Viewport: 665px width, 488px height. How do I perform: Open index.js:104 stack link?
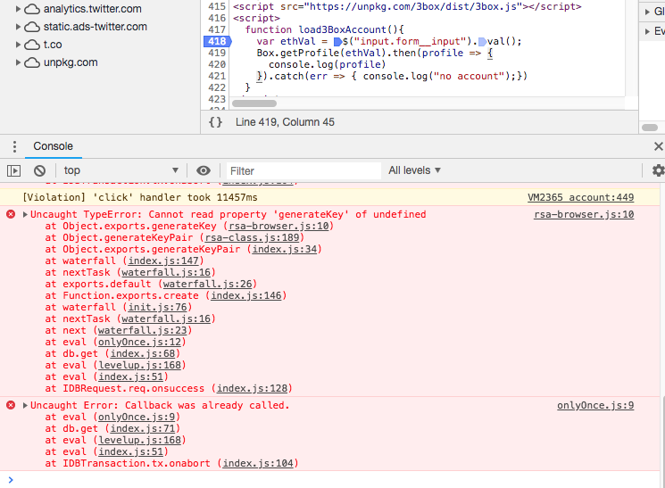click(x=258, y=463)
